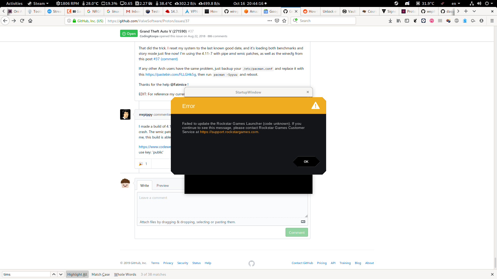Image resolution: width=497 pixels, height=279 pixels.
Task: Select the Write tab in comment editor
Action: click(x=144, y=185)
